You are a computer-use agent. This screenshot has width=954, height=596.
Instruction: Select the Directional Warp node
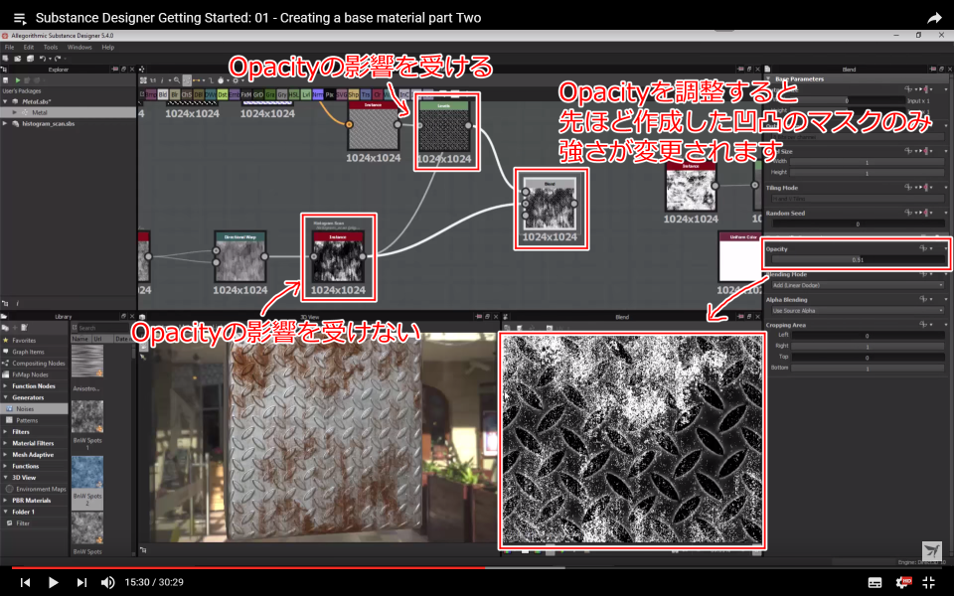[x=240, y=256]
